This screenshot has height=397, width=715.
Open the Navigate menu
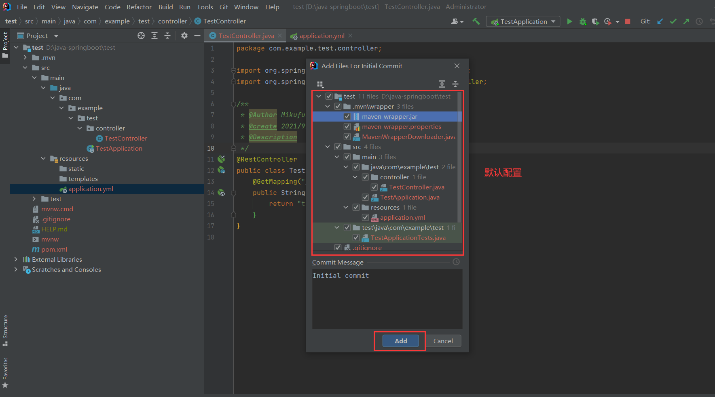85,7
